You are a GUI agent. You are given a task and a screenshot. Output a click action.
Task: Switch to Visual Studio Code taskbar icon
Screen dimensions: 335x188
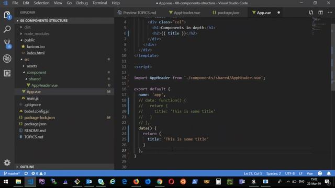[30, 182]
